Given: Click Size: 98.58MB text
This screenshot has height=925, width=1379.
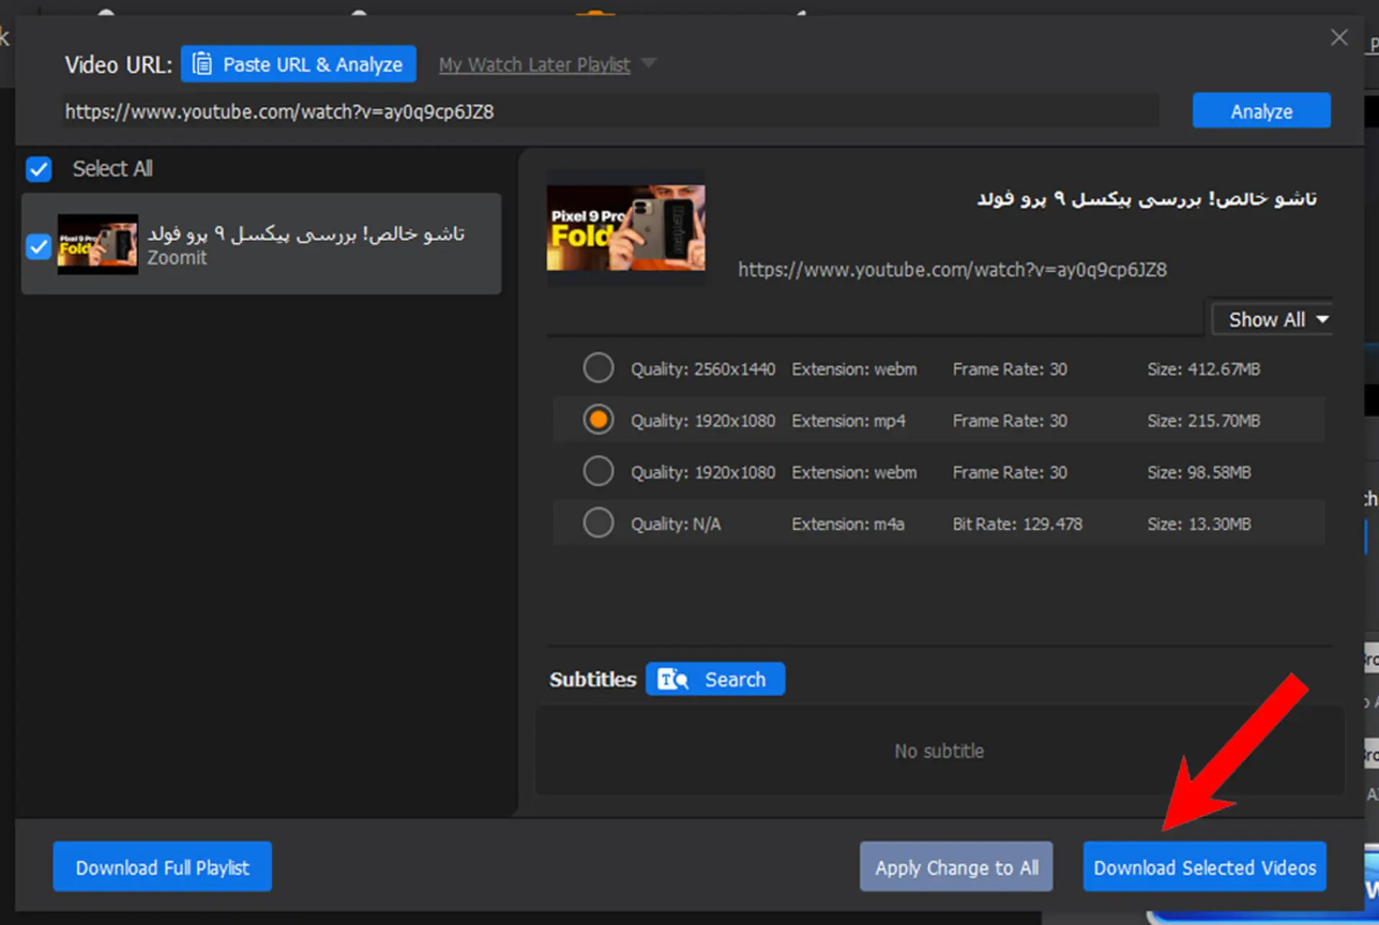Looking at the screenshot, I should click(1199, 472).
